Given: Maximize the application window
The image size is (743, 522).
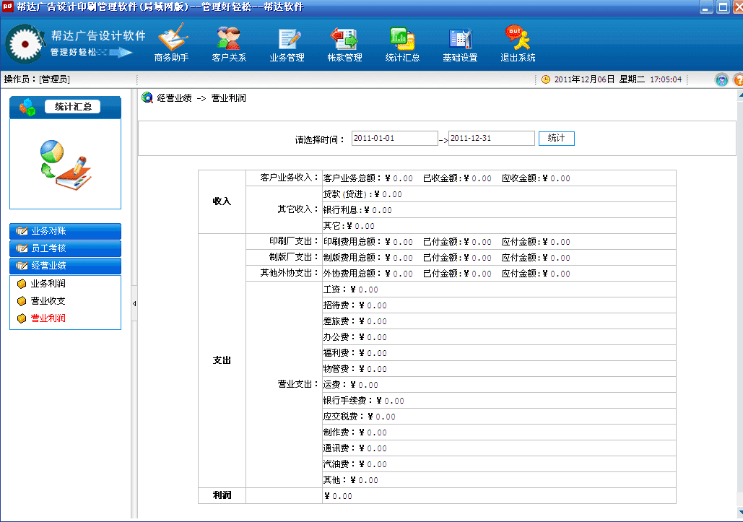Looking at the screenshot, I should click(x=723, y=7).
